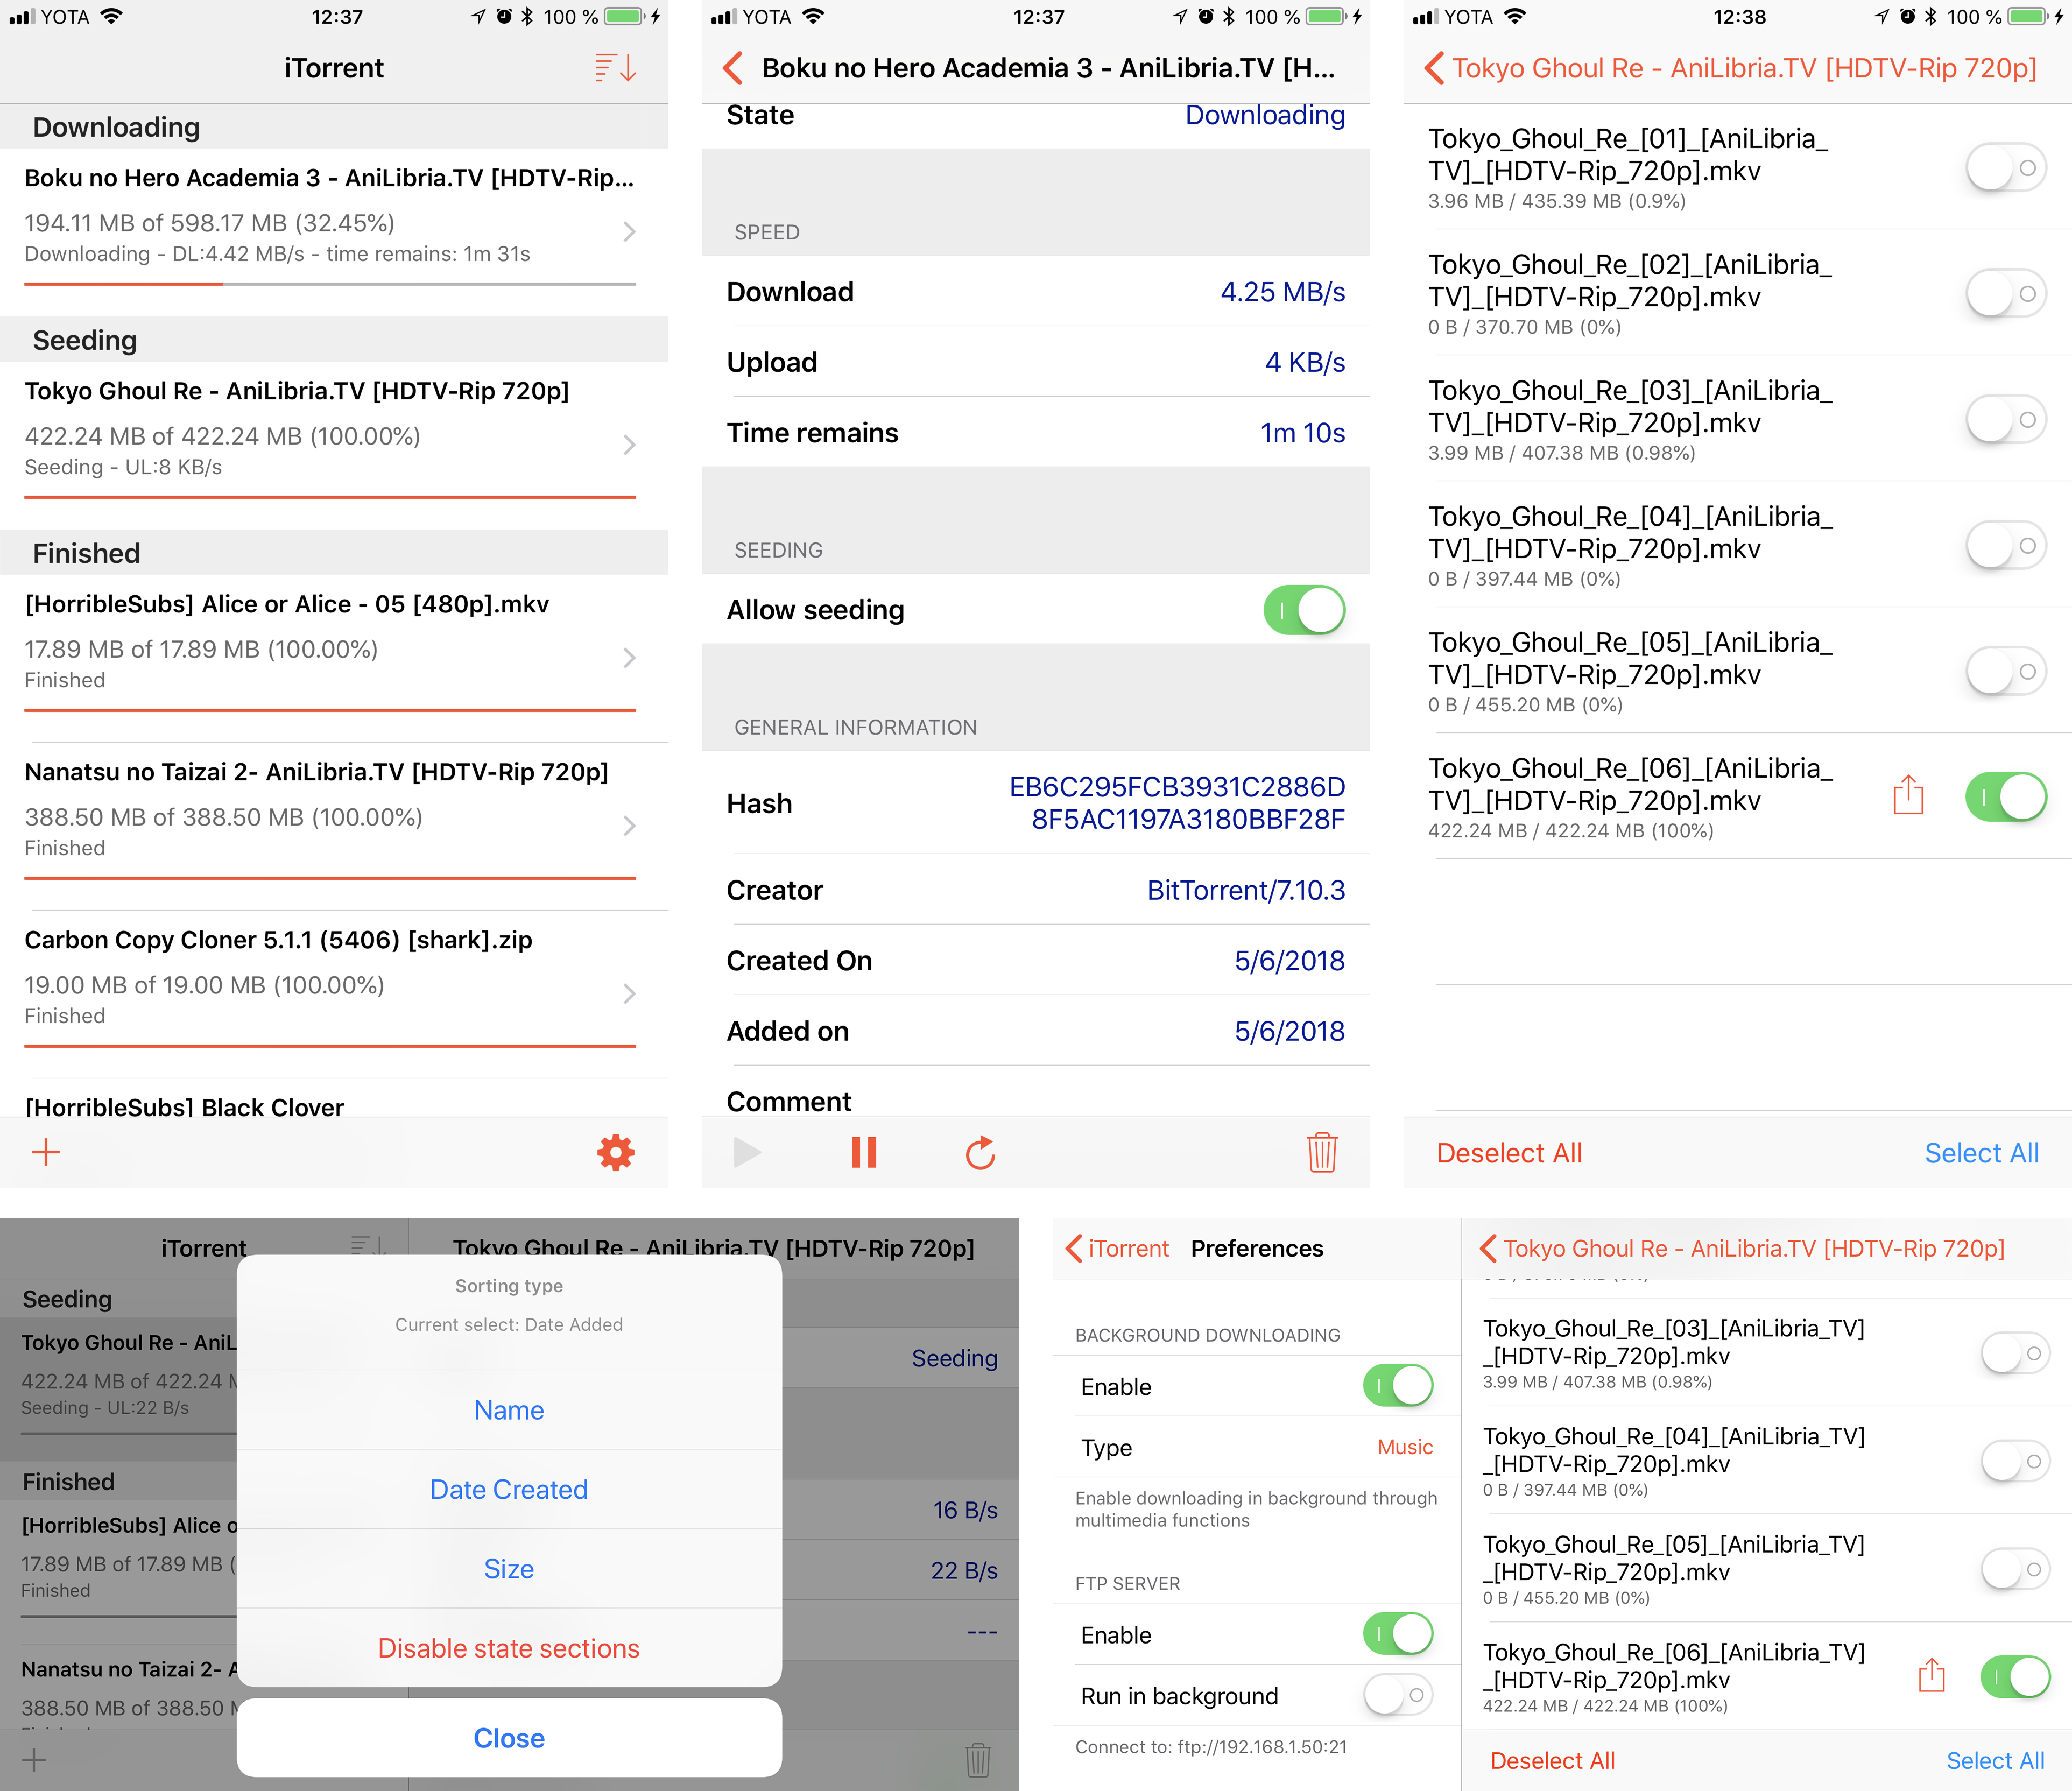The width and height of the screenshot is (2072, 1791).
Task: Go back from the upper Tokyo Ghoul Re file list
Action: pyautogui.click(x=1434, y=68)
